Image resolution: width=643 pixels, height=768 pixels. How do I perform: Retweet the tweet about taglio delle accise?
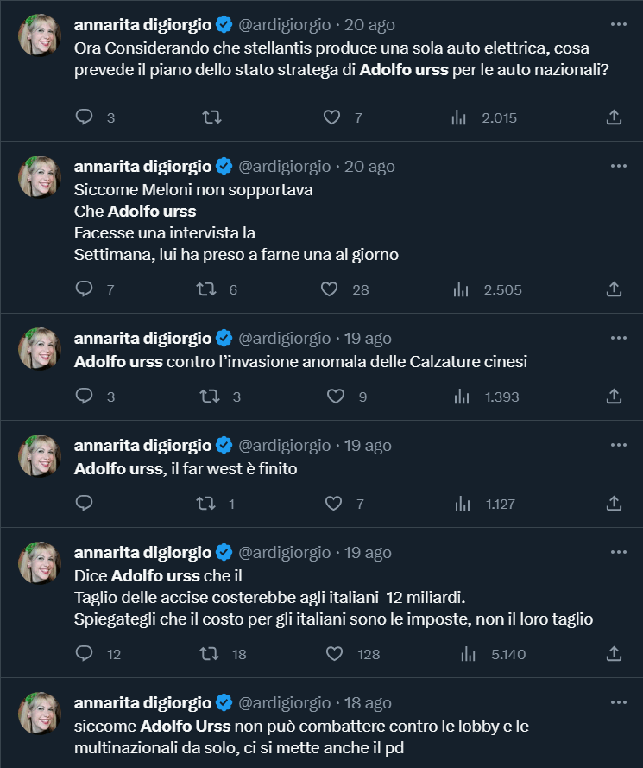(x=210, y=654)
